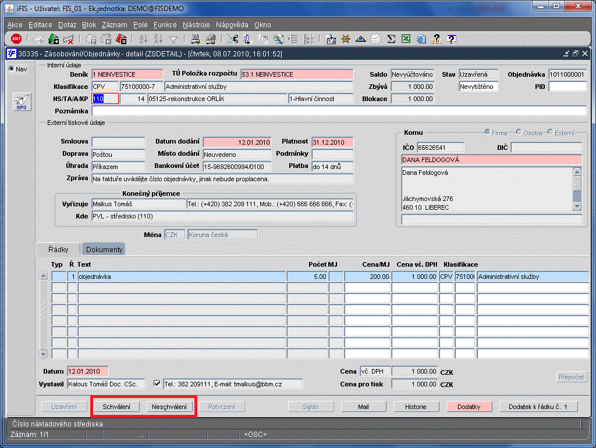This screenshot has width=596, height=448.
Task: Click the Historie button
Action: click(x=416, y=407)
